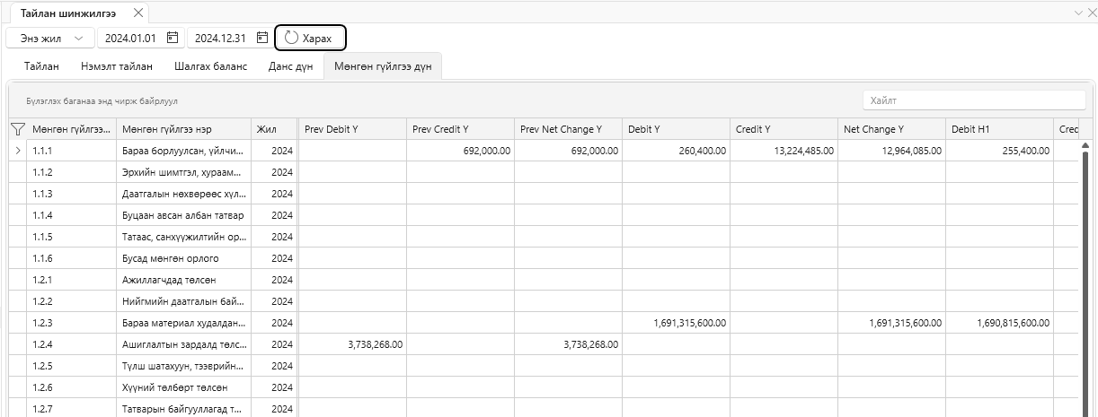
Task: Switch to the Нэмэлт тайлан tab
Action: point(117,66)
